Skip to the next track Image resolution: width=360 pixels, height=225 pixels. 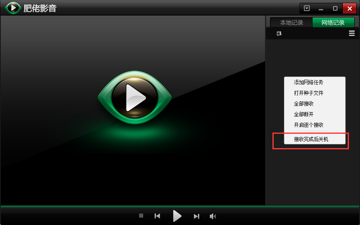click(196, 216)
